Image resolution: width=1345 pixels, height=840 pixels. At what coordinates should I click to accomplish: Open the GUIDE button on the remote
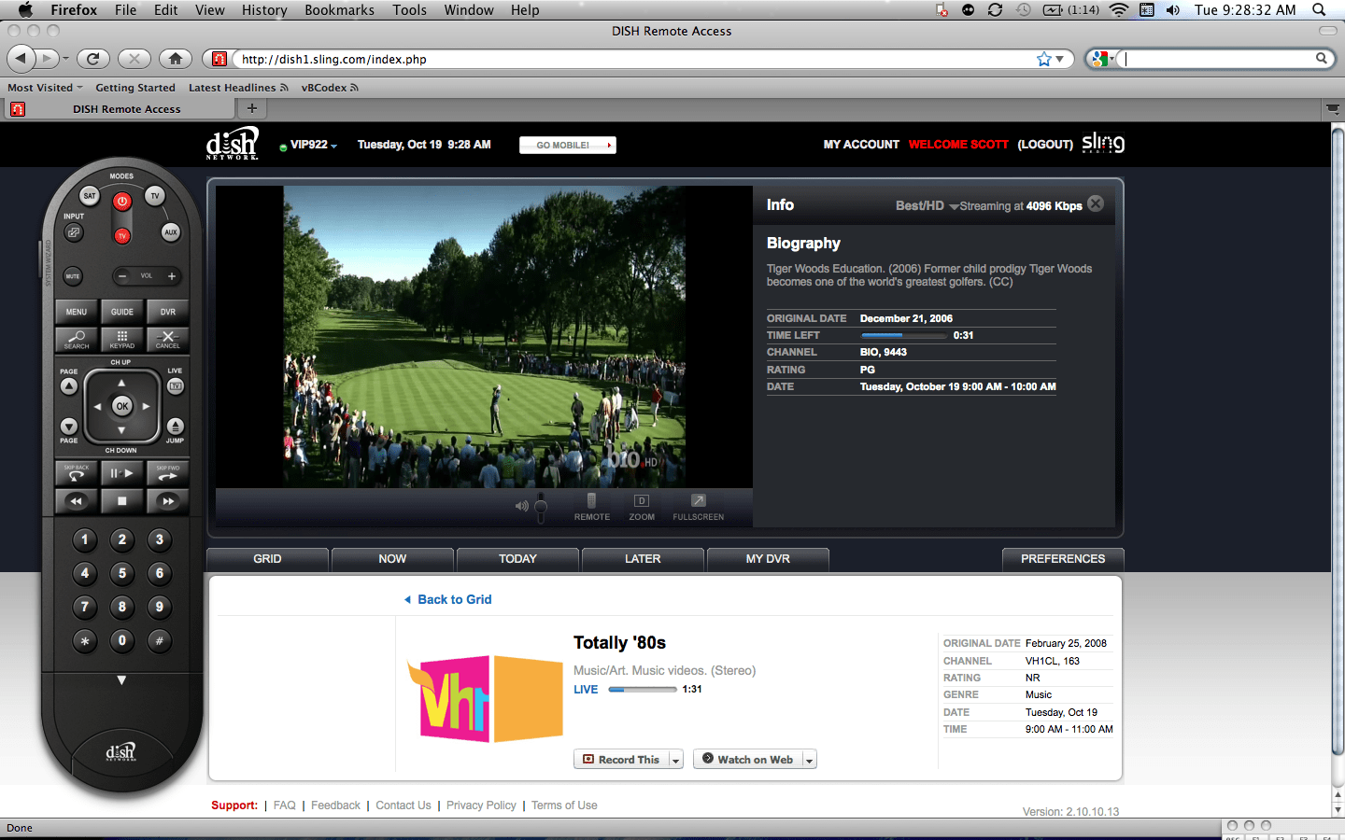[122, 312]
